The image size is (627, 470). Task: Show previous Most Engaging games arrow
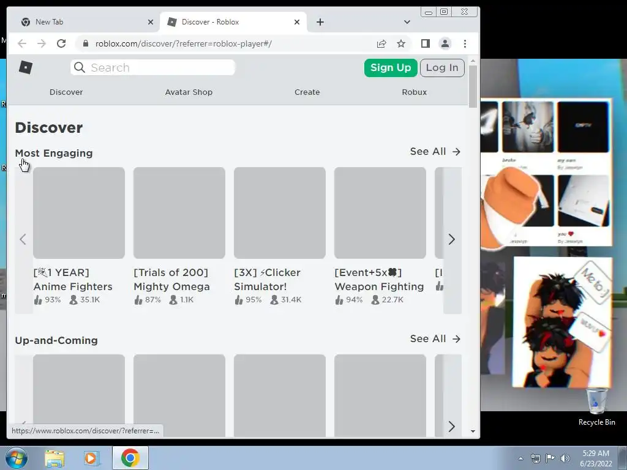[x=23, y=239]
